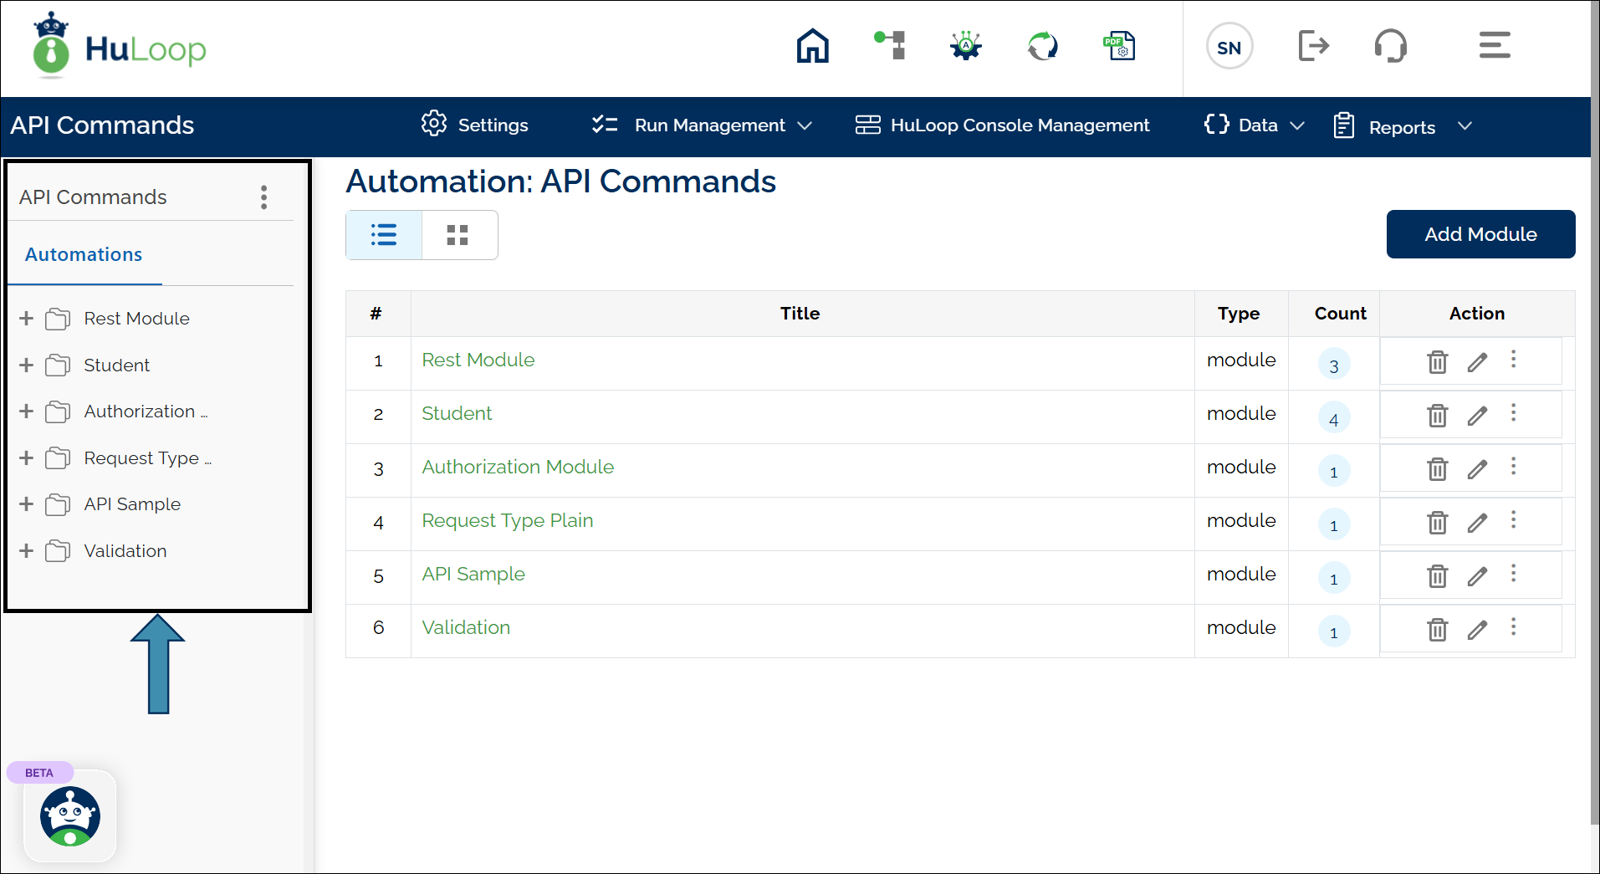Expand the Validation folder tree item
1600x874 pixels.
tap(26, 551)
